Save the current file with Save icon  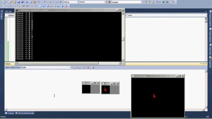point(19,2)
